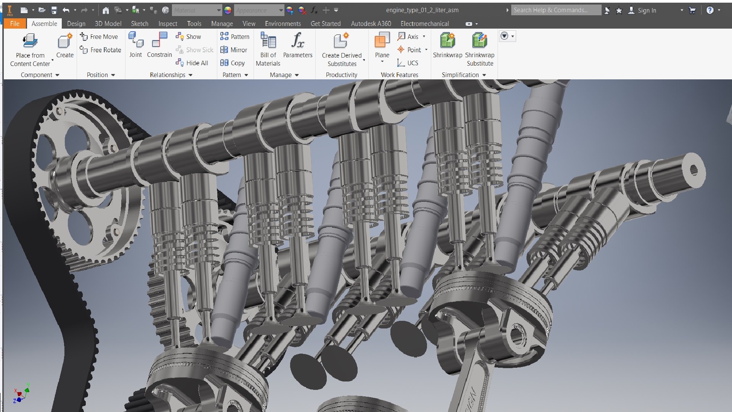Viewport: 732px width, 412px height.
Task: Show relationships
Action: tap(188, 37)
